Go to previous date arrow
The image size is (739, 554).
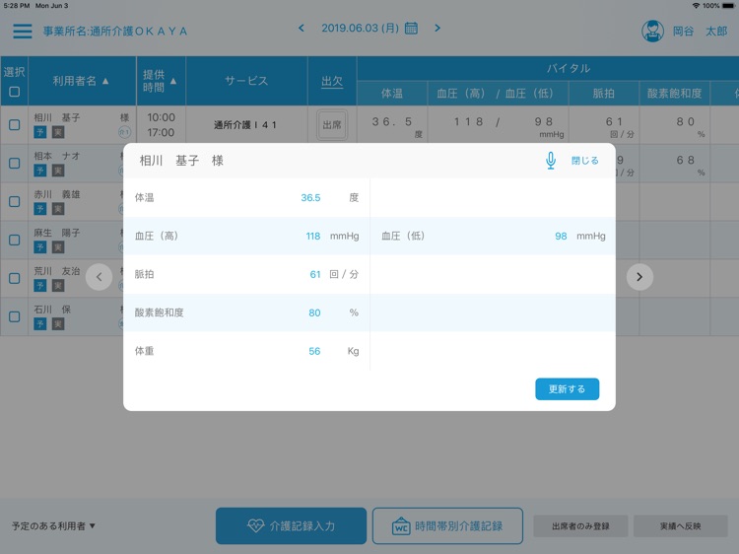pos(302,29)
